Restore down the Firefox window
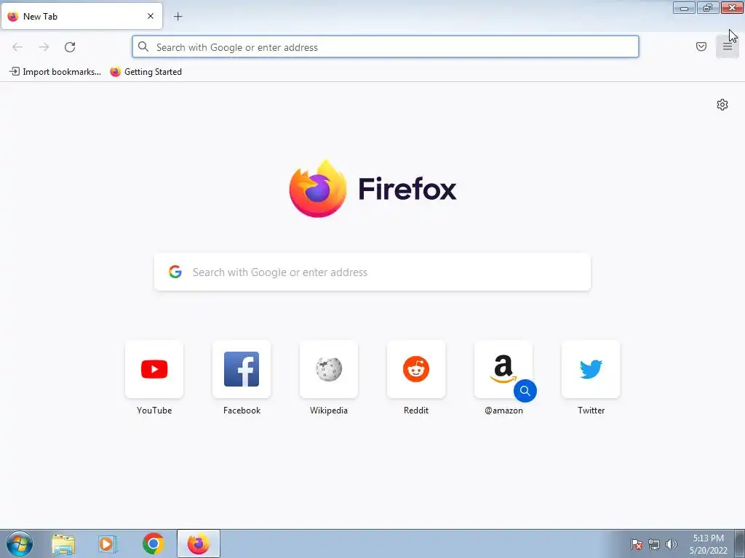745x558 pixels. (x=708, y=8)
